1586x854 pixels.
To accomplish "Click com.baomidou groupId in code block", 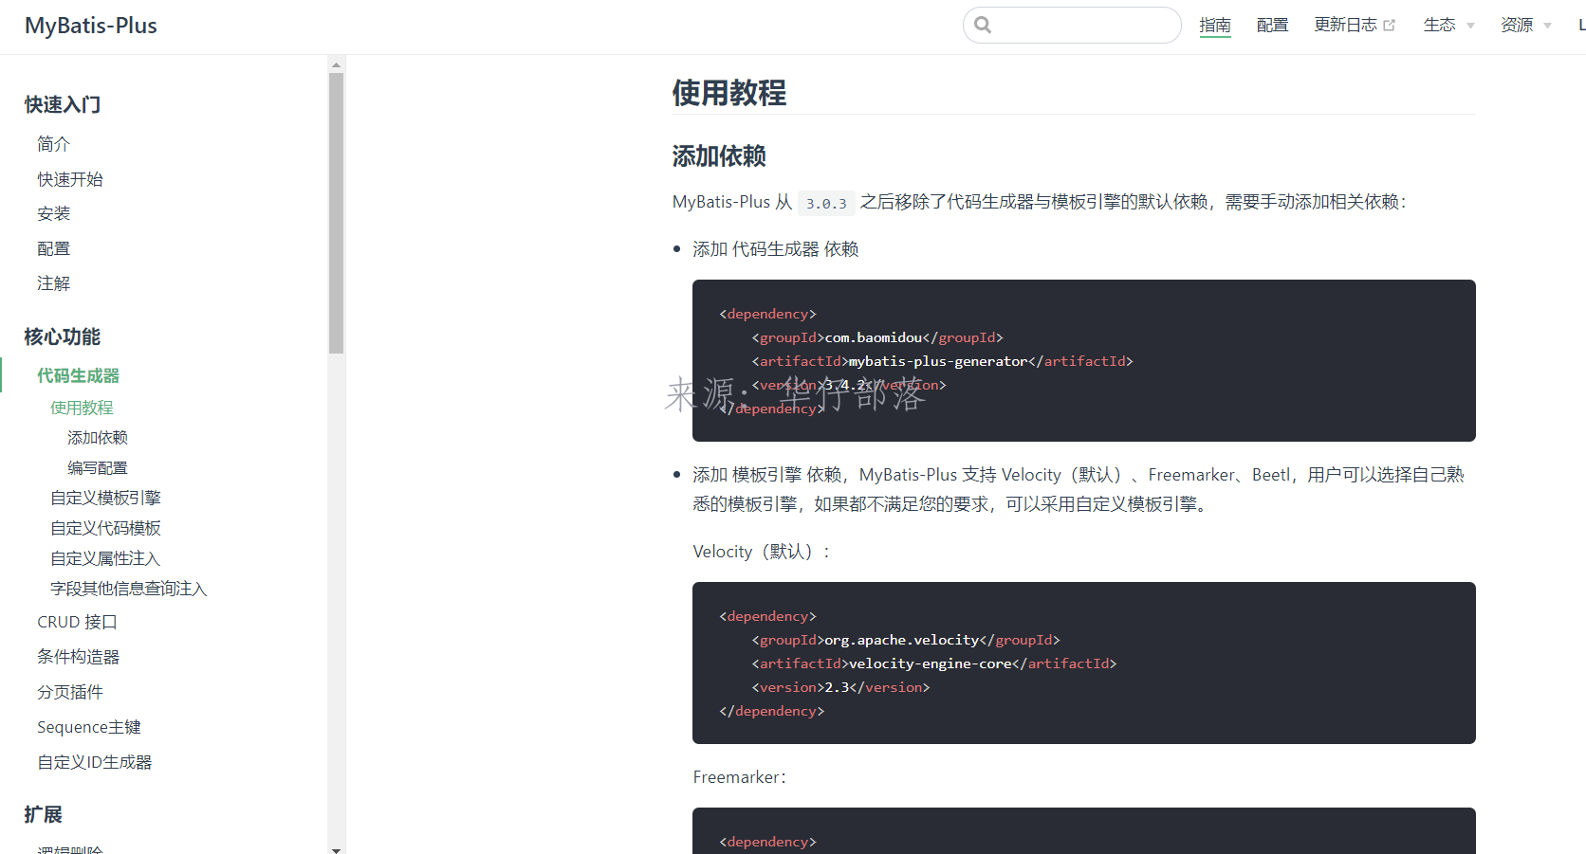I will [x=874, y=337].
